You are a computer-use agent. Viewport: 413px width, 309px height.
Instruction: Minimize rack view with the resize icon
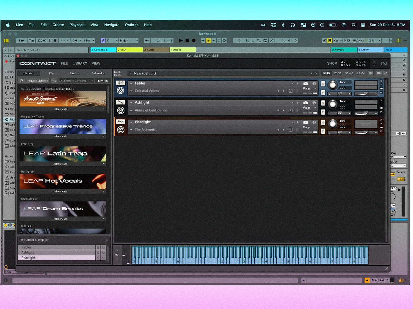[385, 73]
